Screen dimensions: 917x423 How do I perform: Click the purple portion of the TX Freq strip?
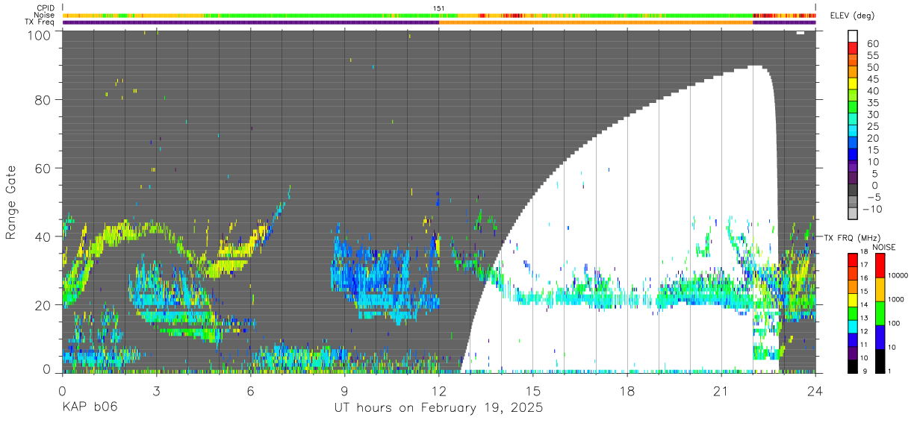250,22
